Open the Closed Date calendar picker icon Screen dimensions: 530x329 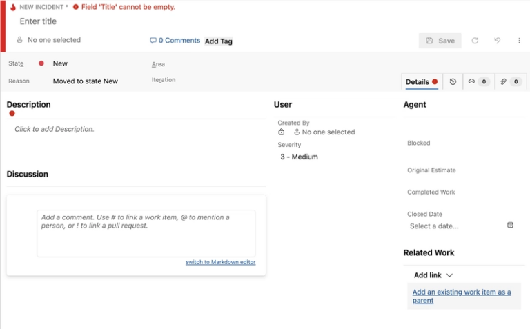[511, 225]
